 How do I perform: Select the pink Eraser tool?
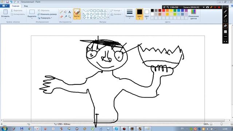pos(62,17)
